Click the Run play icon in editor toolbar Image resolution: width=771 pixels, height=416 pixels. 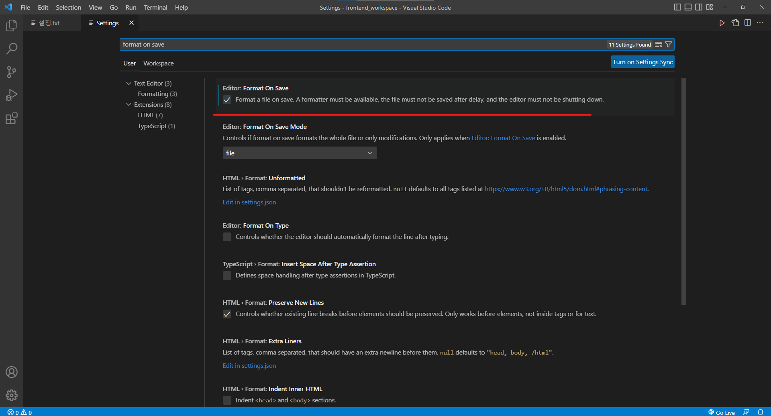(x=722, y=23)
